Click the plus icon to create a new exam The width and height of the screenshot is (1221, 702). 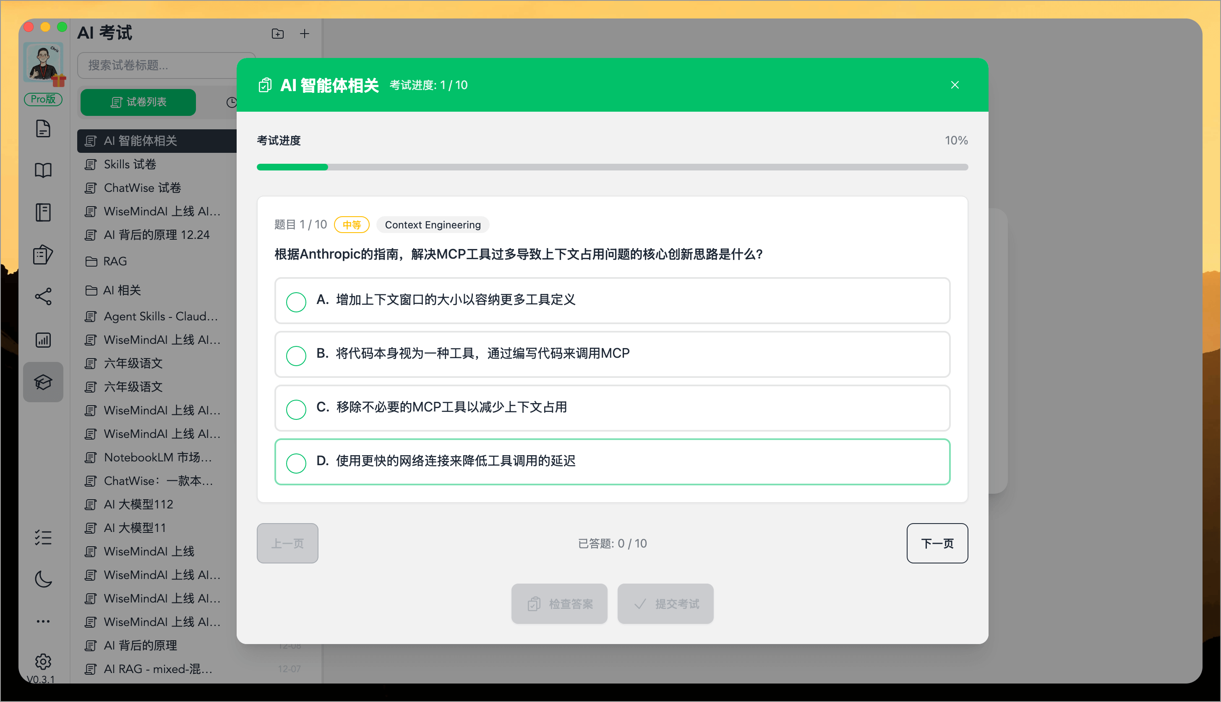[305, 33]
